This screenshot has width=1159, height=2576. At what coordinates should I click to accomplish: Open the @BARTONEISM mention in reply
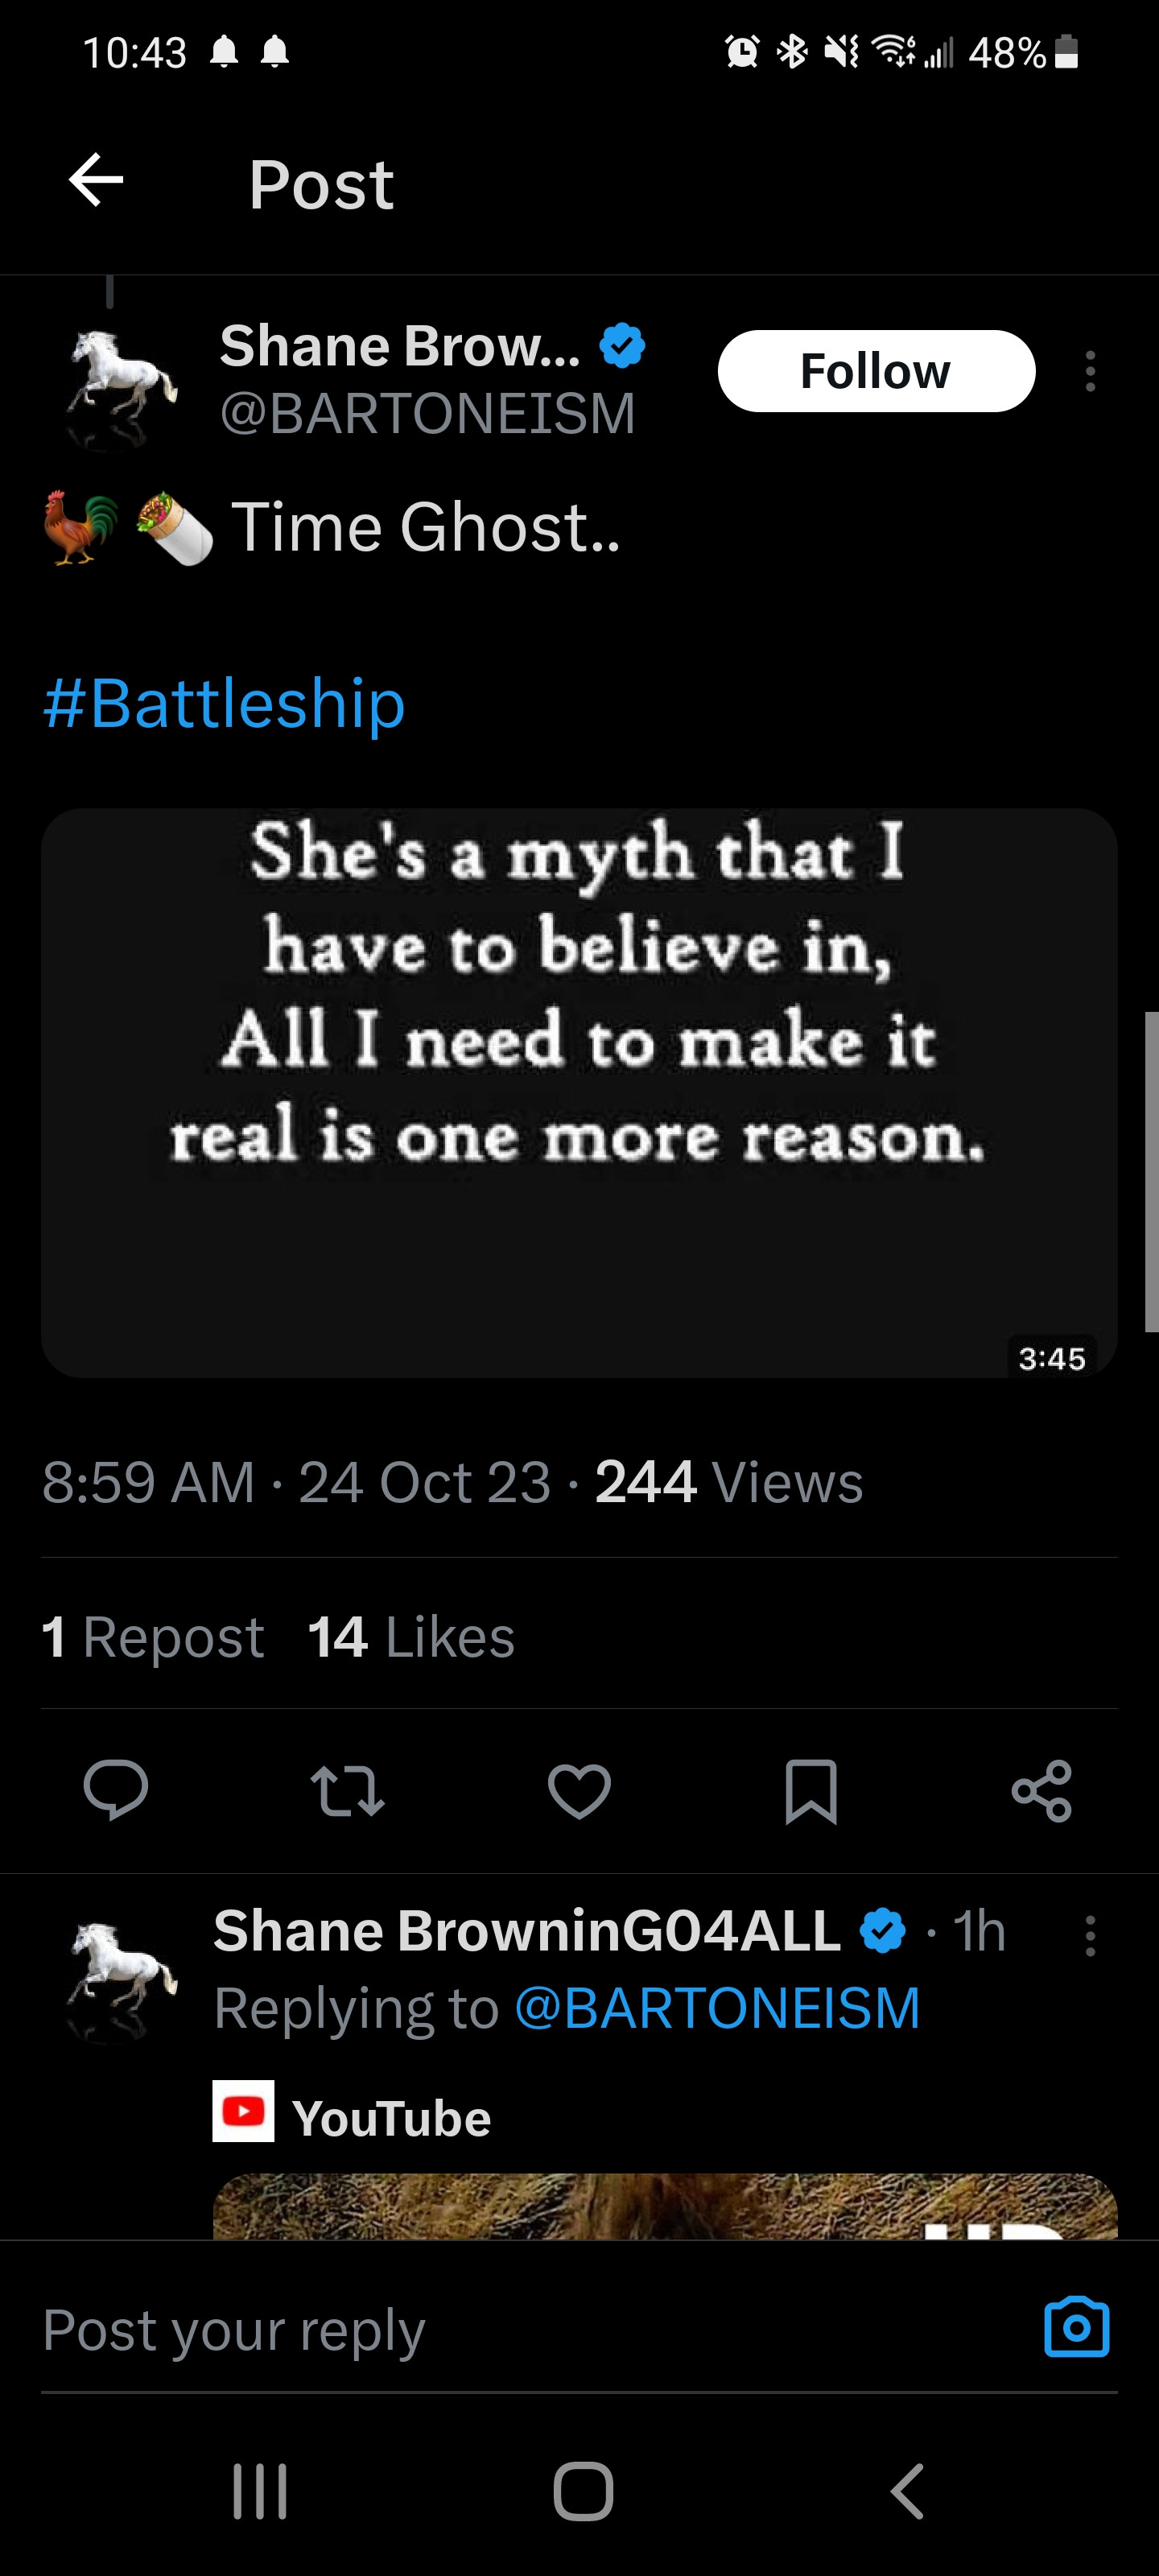click(717, 2007)
